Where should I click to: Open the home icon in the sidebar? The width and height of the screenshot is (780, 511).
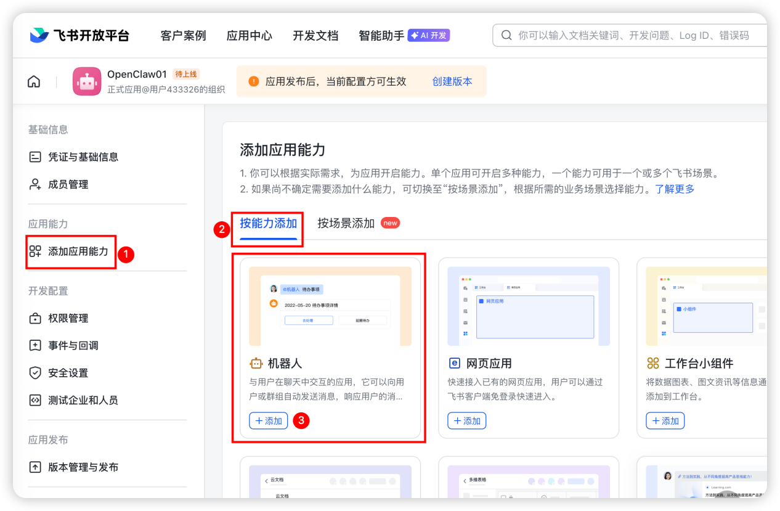(33, 81)
